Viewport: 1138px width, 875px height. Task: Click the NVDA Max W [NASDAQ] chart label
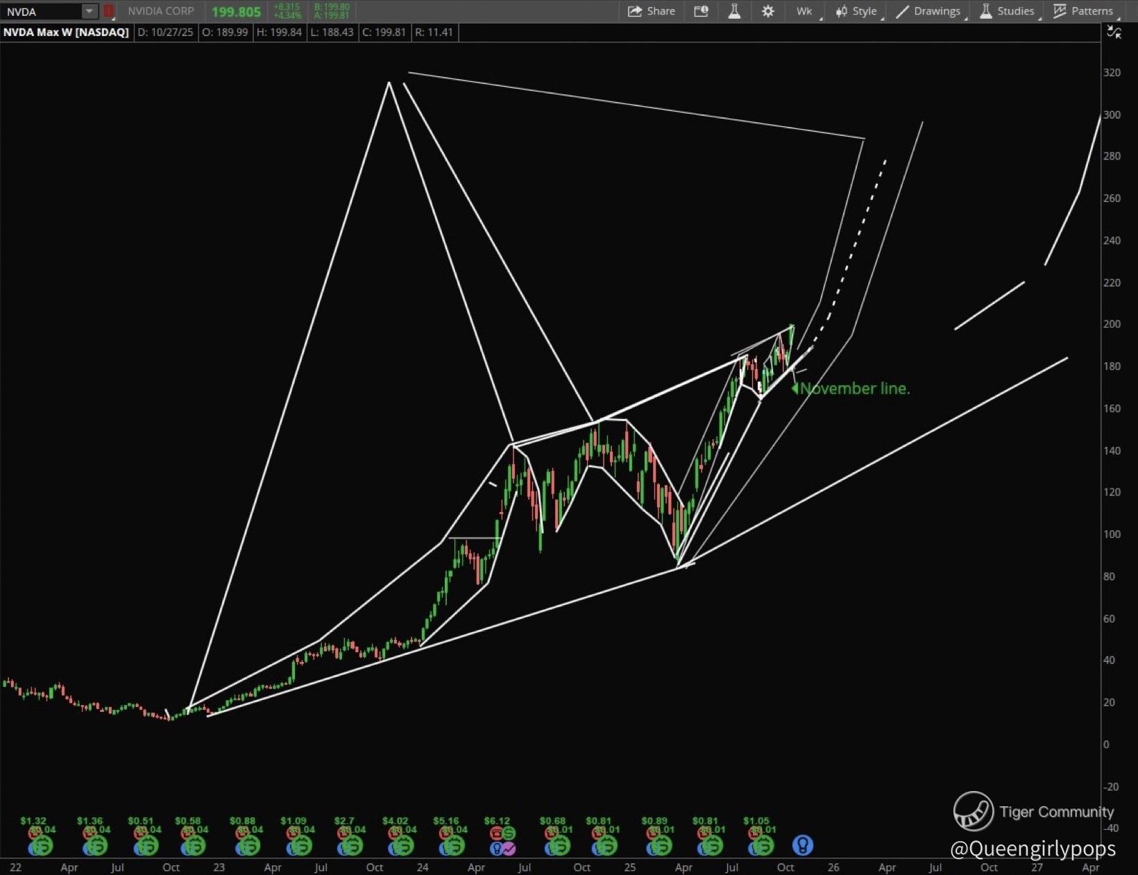(x=66, y=32)
